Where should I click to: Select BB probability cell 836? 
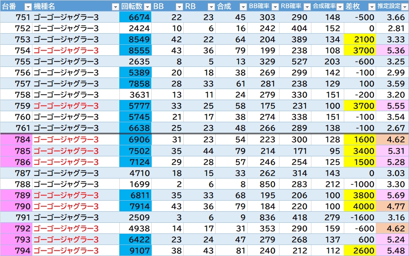tap(263, 217)
